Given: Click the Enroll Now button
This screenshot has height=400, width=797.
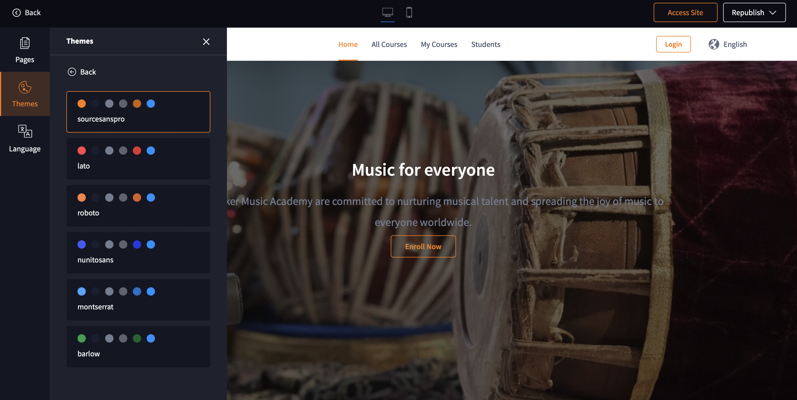Looking at the screenshot, I should 423,246.
